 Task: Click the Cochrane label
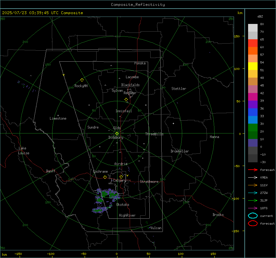click(100, 171)
